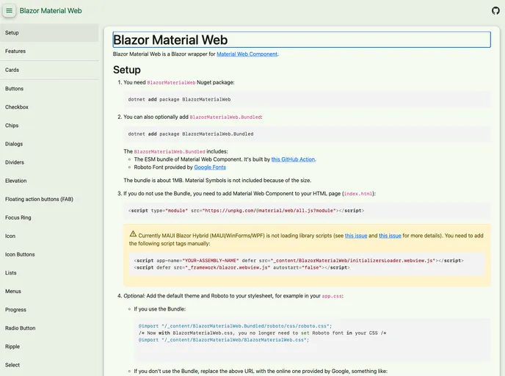Image resolution: width=505 pixels, height=376 pixels.
Task: Navigate to the Radio Button page
Action: [21, 328]
